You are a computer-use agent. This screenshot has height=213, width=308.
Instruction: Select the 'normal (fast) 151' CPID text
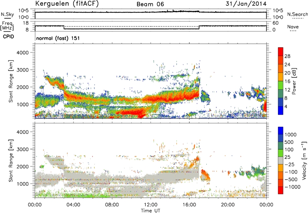[x=58, y=38]
